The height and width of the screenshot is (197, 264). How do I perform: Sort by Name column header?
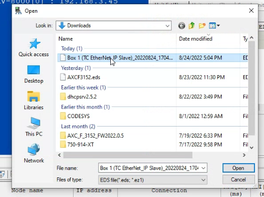click(66, 39)
